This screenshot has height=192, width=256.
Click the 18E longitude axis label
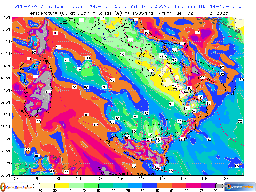click(225, 178)
